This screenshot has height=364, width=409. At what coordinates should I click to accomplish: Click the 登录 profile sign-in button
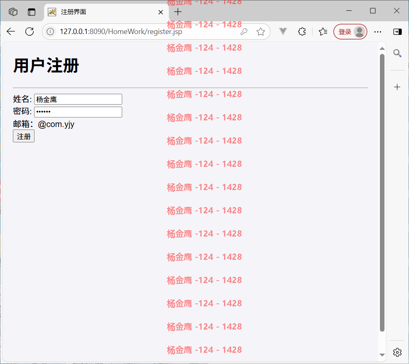pyautogui.click(x=350, y=32)
